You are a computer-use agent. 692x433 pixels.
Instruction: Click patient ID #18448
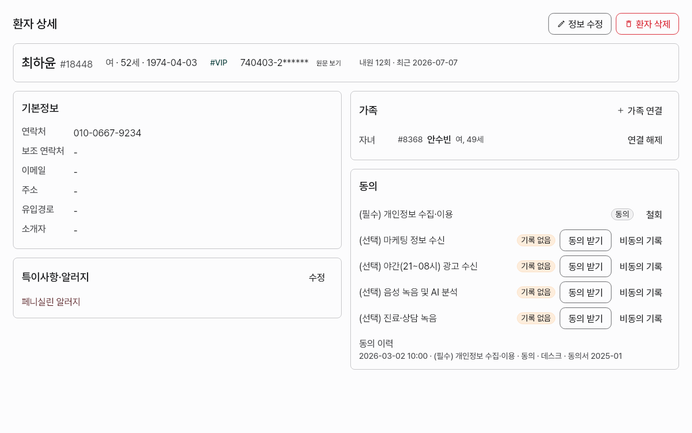(x=76, y=64)
